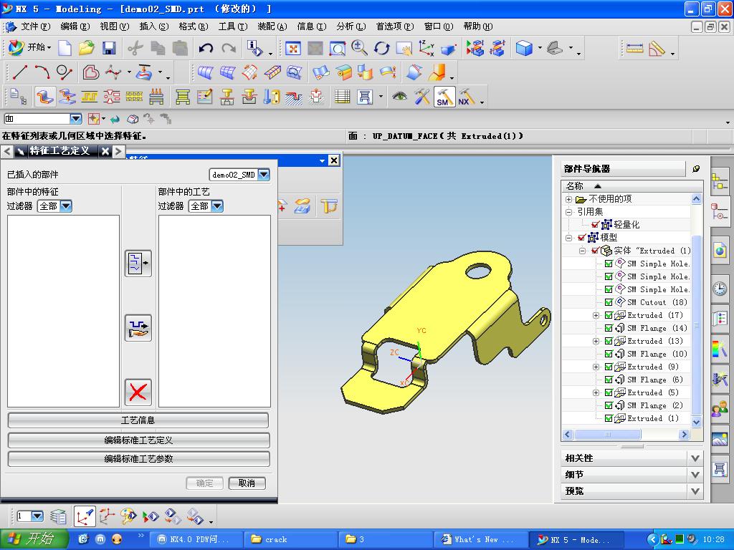Click the 开始 button in NX toolbar
This screenshot has height=550, width=734.
click(30, 47)
